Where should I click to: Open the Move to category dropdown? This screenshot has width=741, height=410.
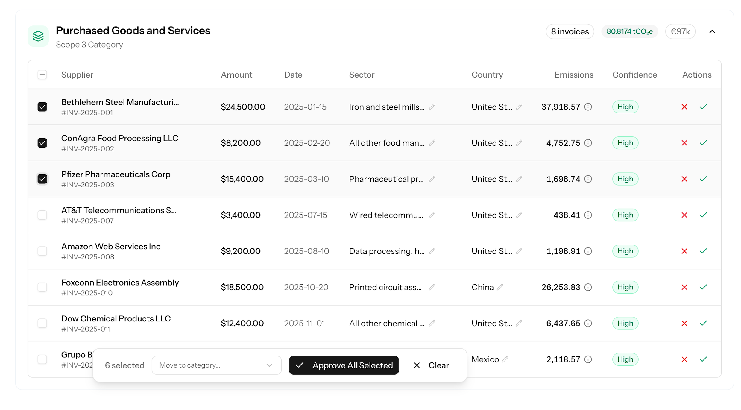coord(216,365)
